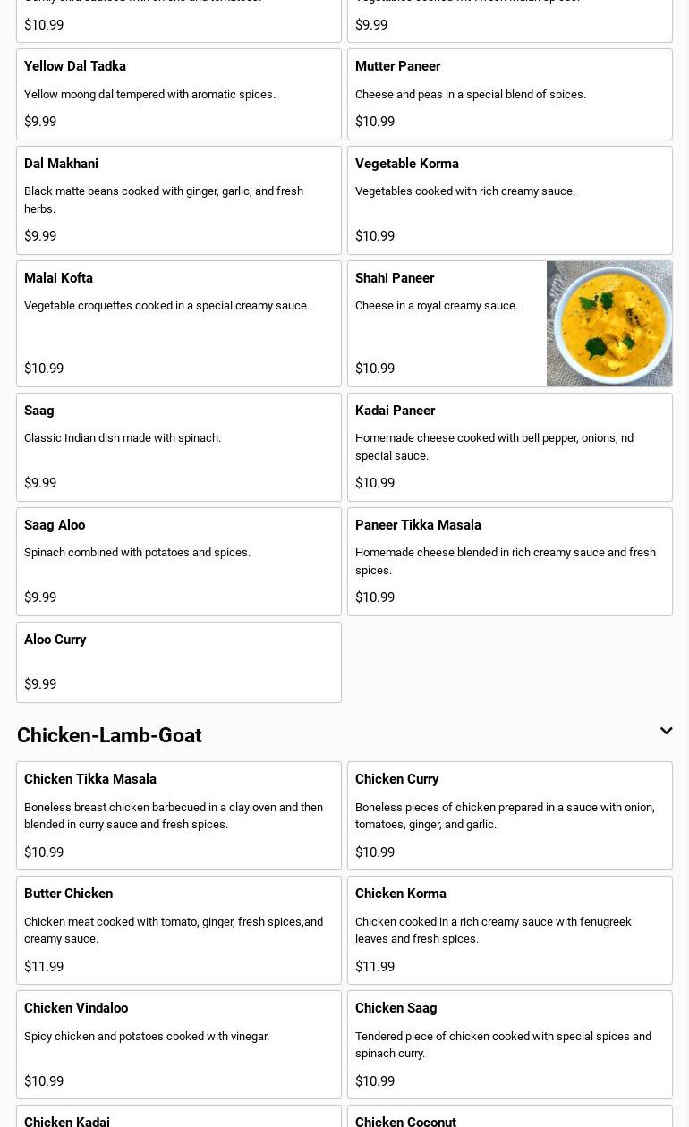Pick the Kadai Paneer item
This screenshot has height=1127, width=689.
(x=509, y=446)
